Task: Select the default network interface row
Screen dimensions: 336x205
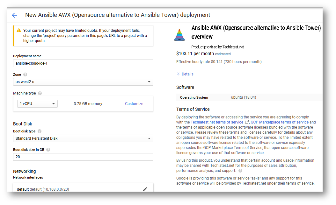Action: [83, 188]
